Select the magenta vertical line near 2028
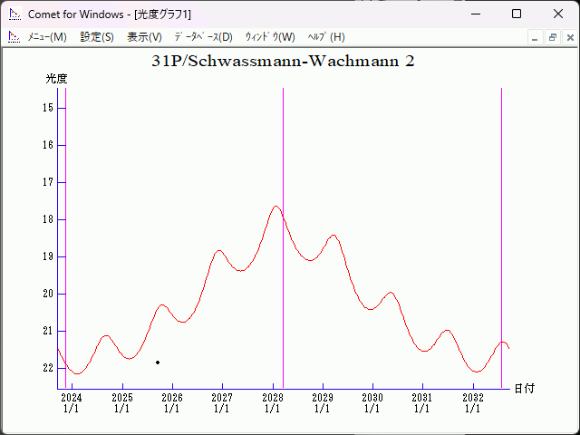The width and height of the screenshot is (580, 435). pos(283,272)
